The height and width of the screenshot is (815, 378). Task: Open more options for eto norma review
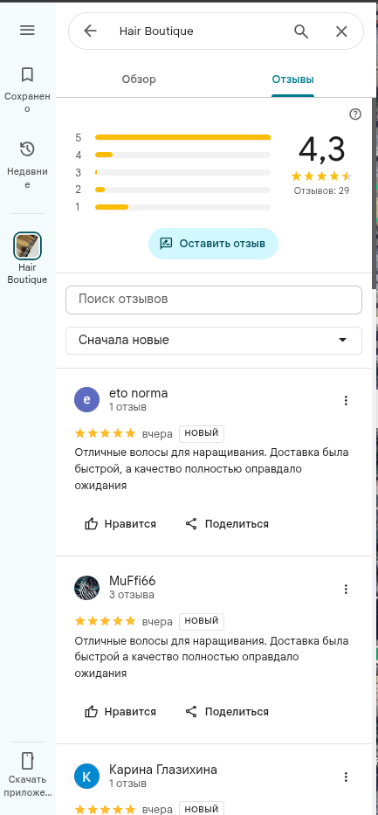(x=346, y=400)
